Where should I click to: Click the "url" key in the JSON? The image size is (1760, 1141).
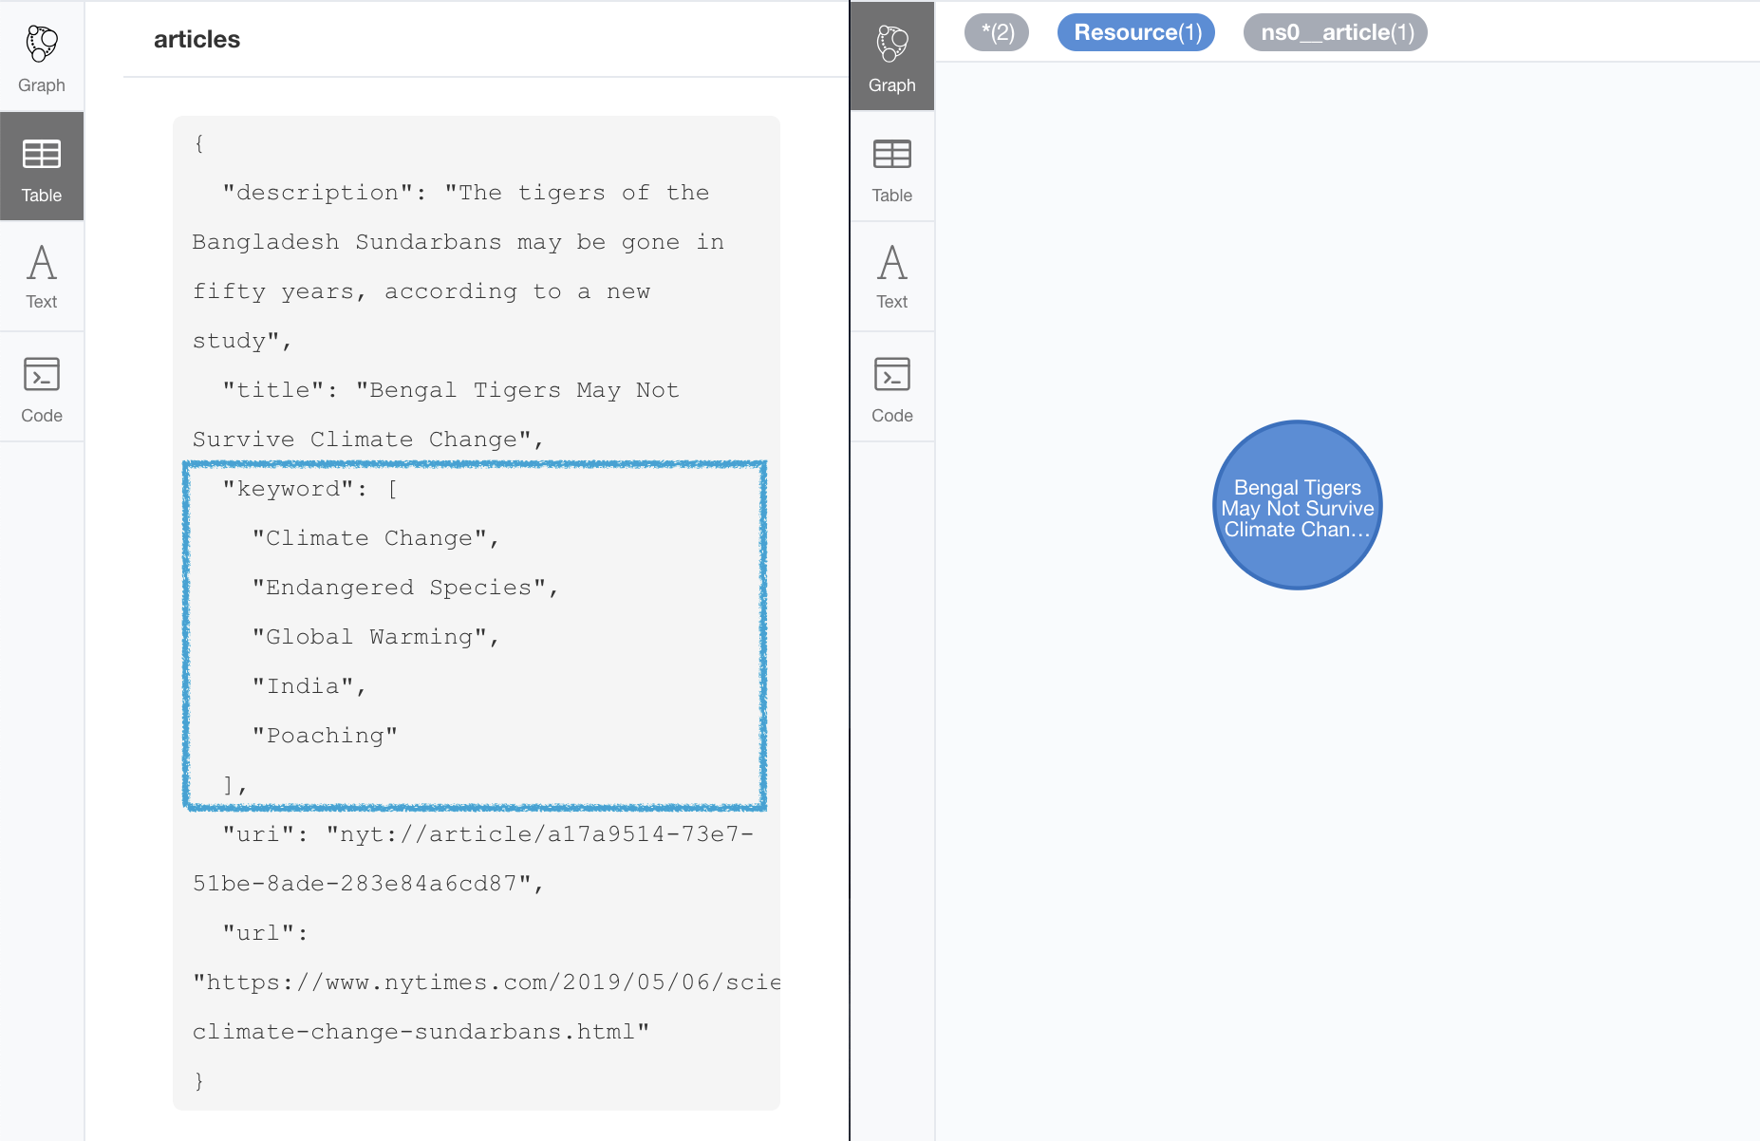coord(258,933)
